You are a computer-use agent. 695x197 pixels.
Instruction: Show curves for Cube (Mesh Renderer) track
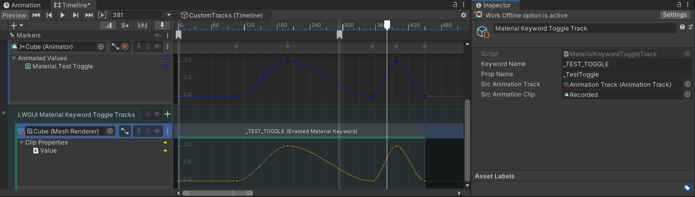(x=125, y=131)
